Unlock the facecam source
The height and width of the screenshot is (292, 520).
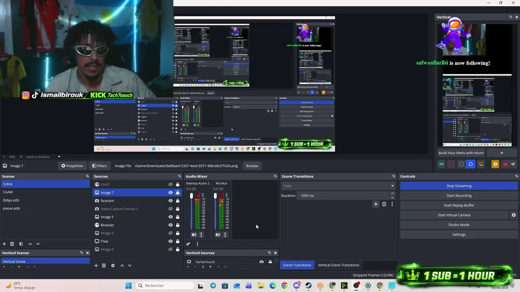coord(178,201)
